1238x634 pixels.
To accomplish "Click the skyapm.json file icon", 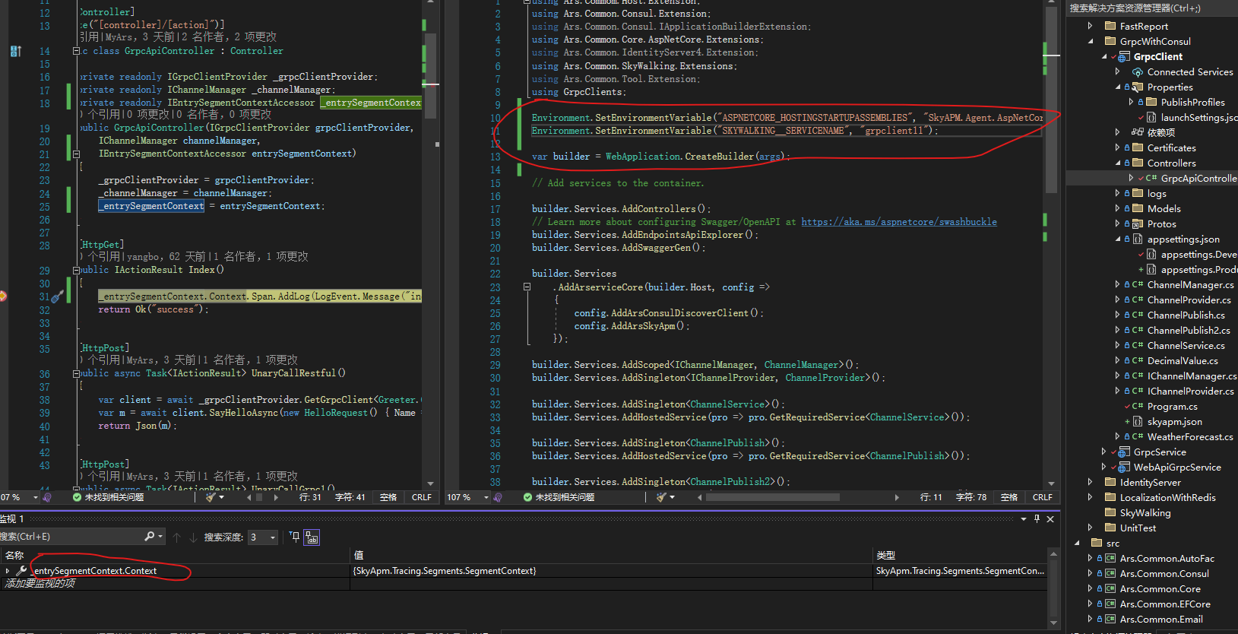I will tap(1138, 422).
